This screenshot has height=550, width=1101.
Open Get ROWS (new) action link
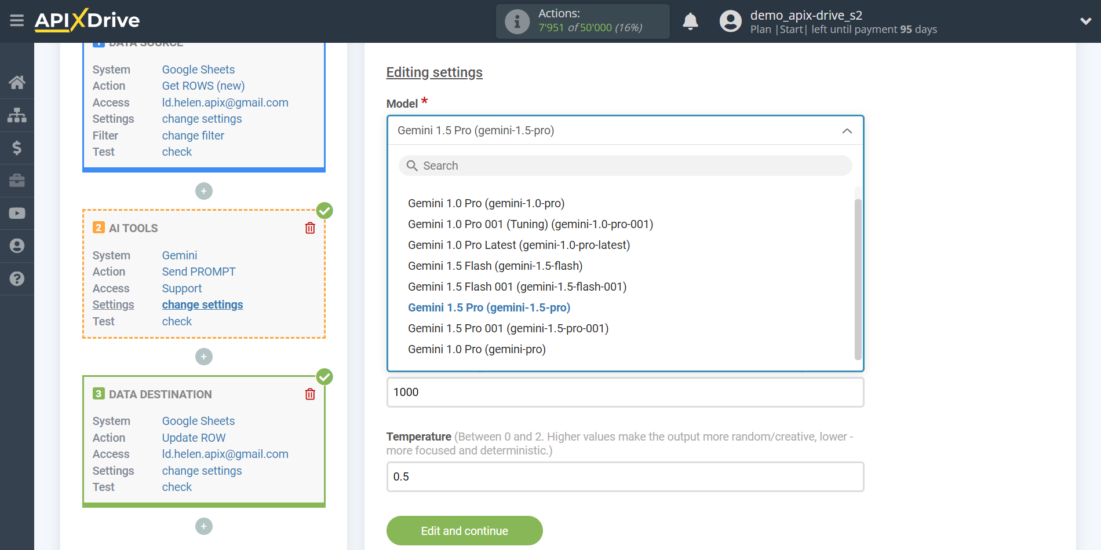coord(203,86)
